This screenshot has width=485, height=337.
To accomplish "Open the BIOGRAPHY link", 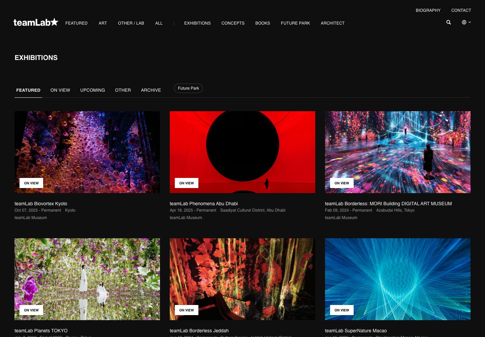I will point(428,10).
